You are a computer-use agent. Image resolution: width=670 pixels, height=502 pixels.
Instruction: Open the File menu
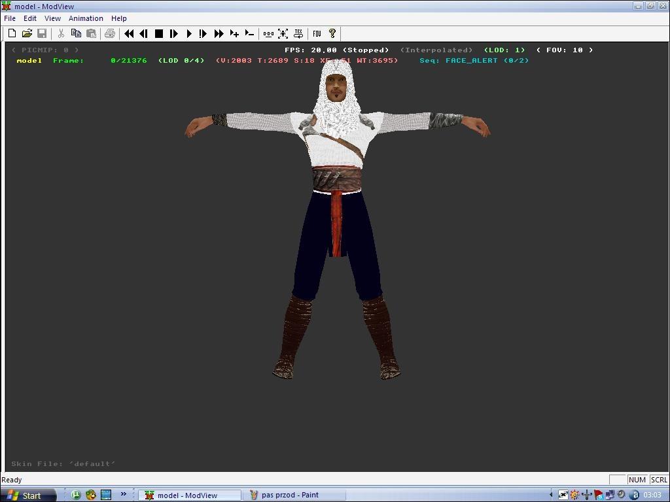pos(10,18)
